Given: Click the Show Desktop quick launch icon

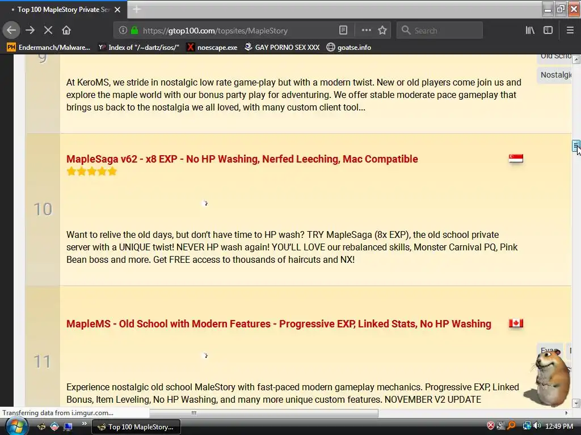Looking at the screenshot, I should (x=68, y=427).
